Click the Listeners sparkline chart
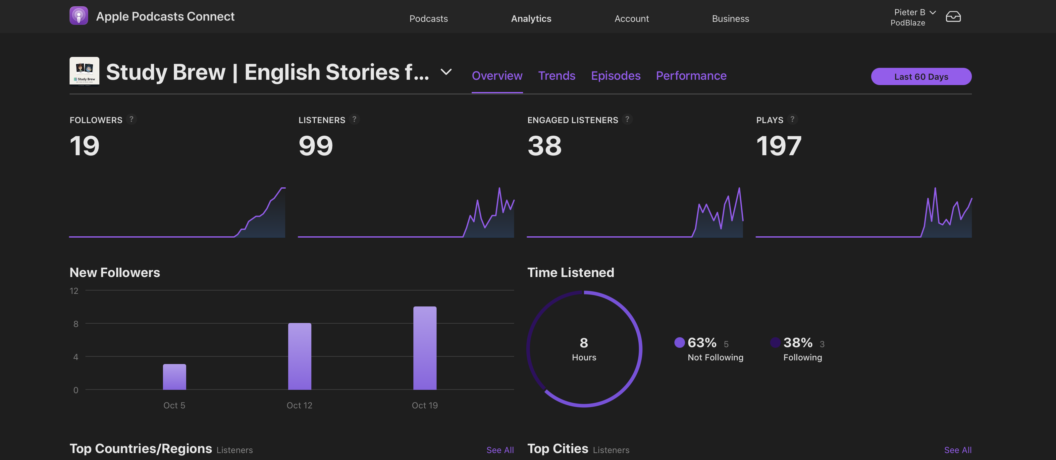This screenshot has height=460, width=1056. coord(406,212)
